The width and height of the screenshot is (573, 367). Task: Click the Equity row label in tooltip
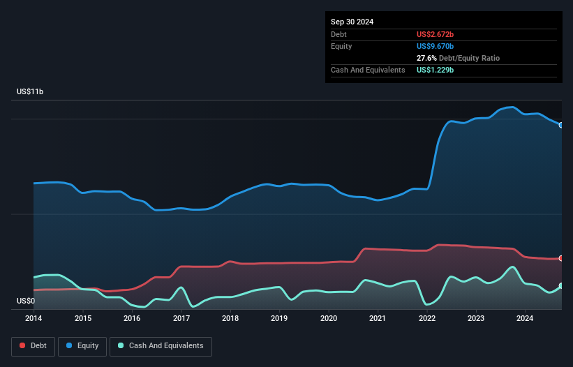click(x=341, y=46)
